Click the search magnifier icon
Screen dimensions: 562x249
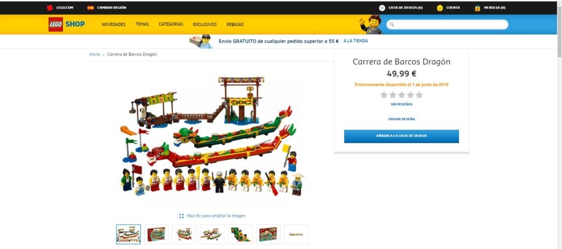tap(392, 25)
